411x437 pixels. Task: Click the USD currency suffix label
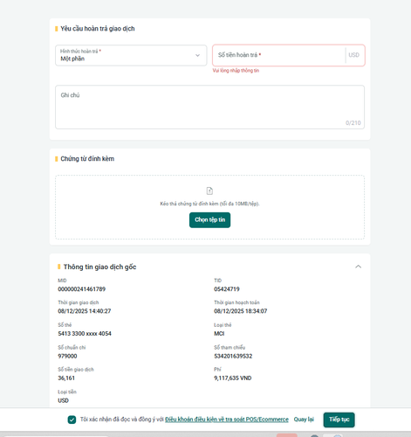pyautogui.click(x=353, y=55)
